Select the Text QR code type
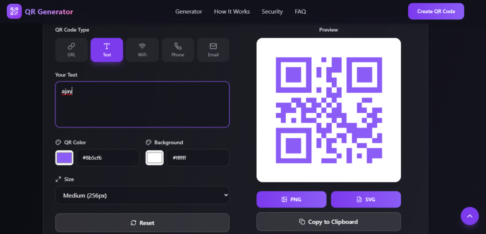 click(x=107, y=50)
